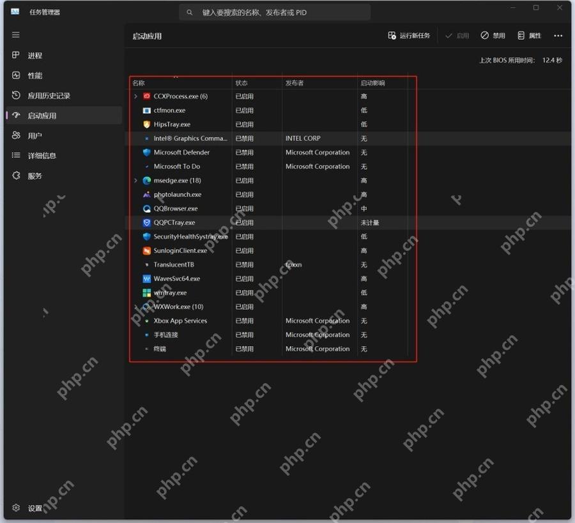The image size is (575, 523).
Task: Click the Intel Graphics Command icon
Action: coord(147,138)
